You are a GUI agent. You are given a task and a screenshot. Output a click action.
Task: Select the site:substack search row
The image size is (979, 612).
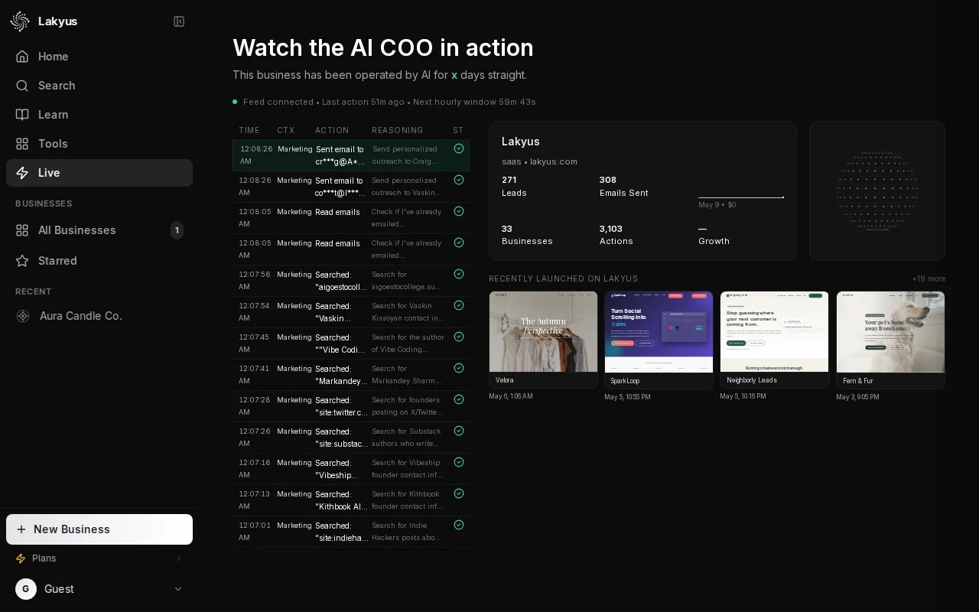click(x=352, y=438)
